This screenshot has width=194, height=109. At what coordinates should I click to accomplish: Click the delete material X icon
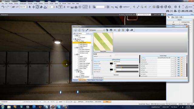coord(115,30)
